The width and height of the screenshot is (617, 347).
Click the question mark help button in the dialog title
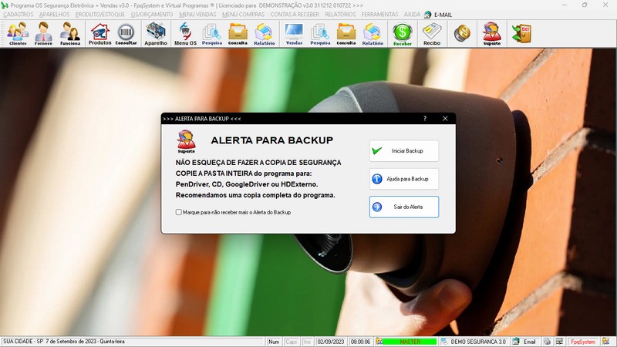coord(424,119)
